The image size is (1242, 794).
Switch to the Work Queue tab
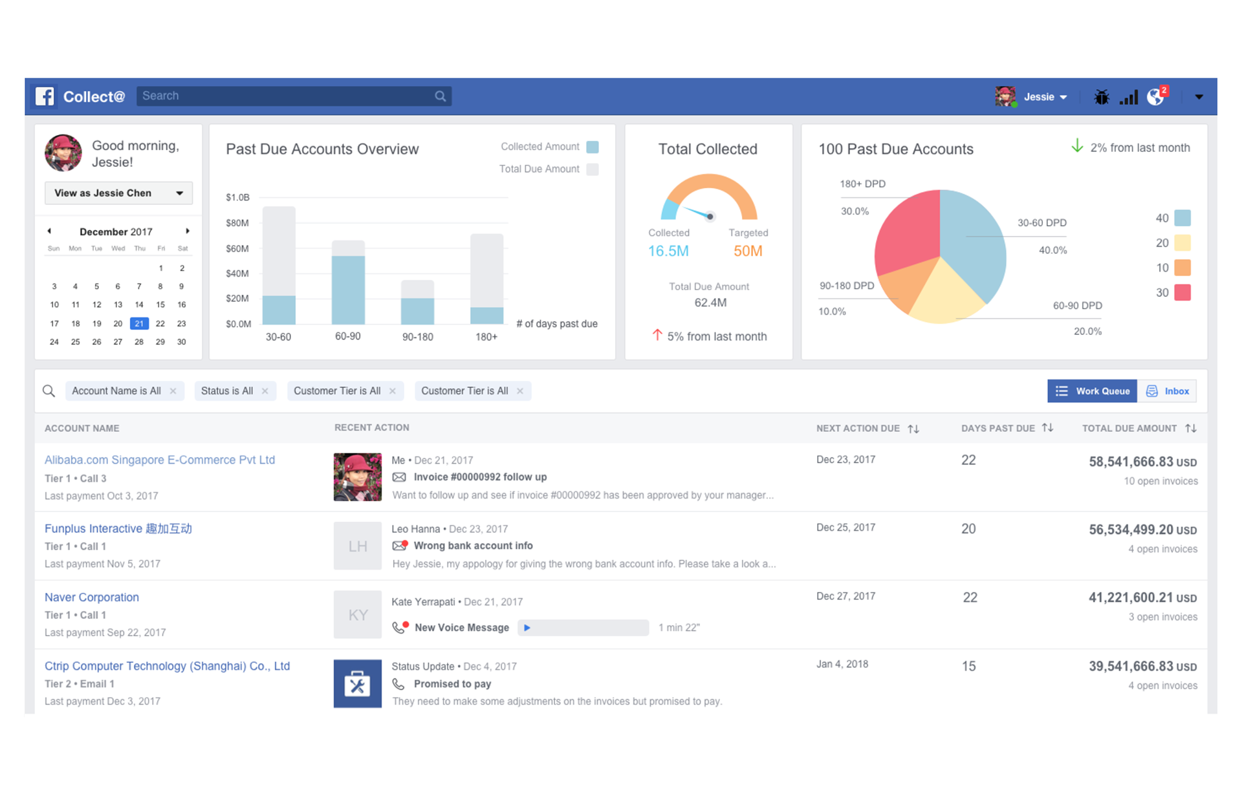[x=1092, y=391]
